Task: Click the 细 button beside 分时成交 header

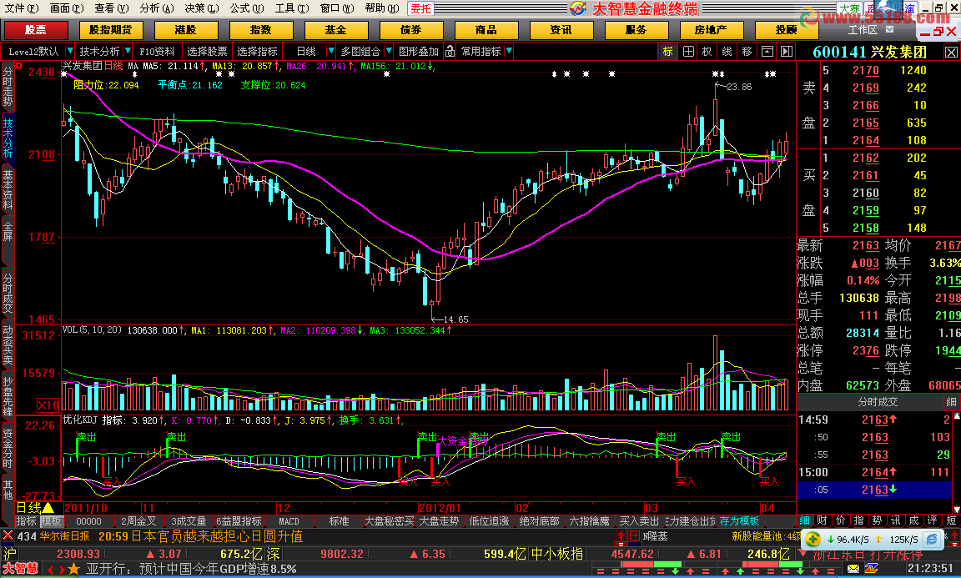Action: tap(951, 402)
